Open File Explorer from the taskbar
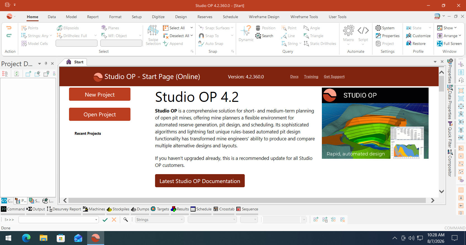 coord(44,238)
